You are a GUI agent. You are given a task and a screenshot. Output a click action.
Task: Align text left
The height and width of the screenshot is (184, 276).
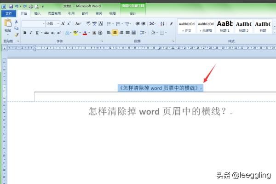pos(109,33)
